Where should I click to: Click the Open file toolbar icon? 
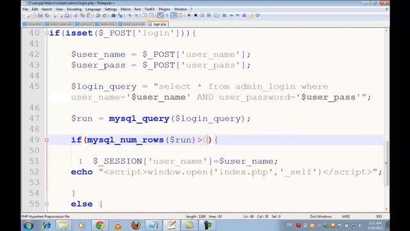(34, 15)
